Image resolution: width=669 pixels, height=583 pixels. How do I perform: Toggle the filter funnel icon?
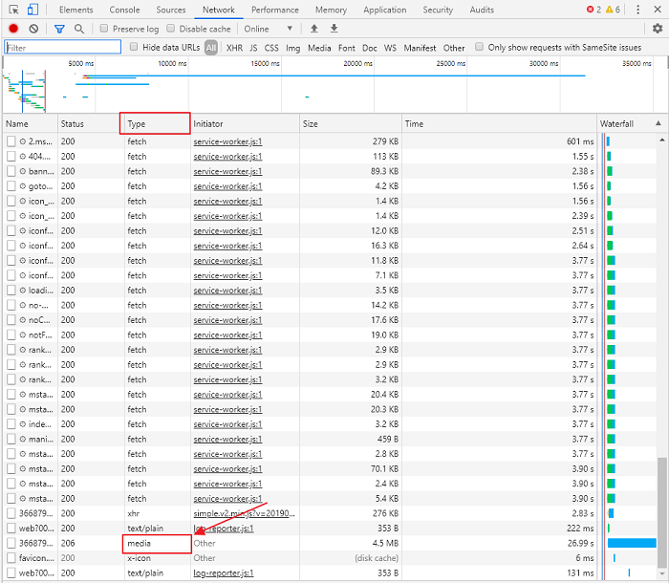coord(59,29)
